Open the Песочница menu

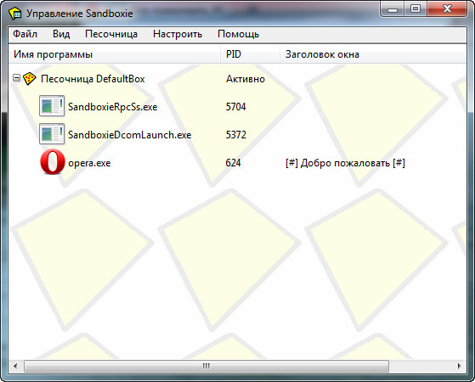point(111,34)
